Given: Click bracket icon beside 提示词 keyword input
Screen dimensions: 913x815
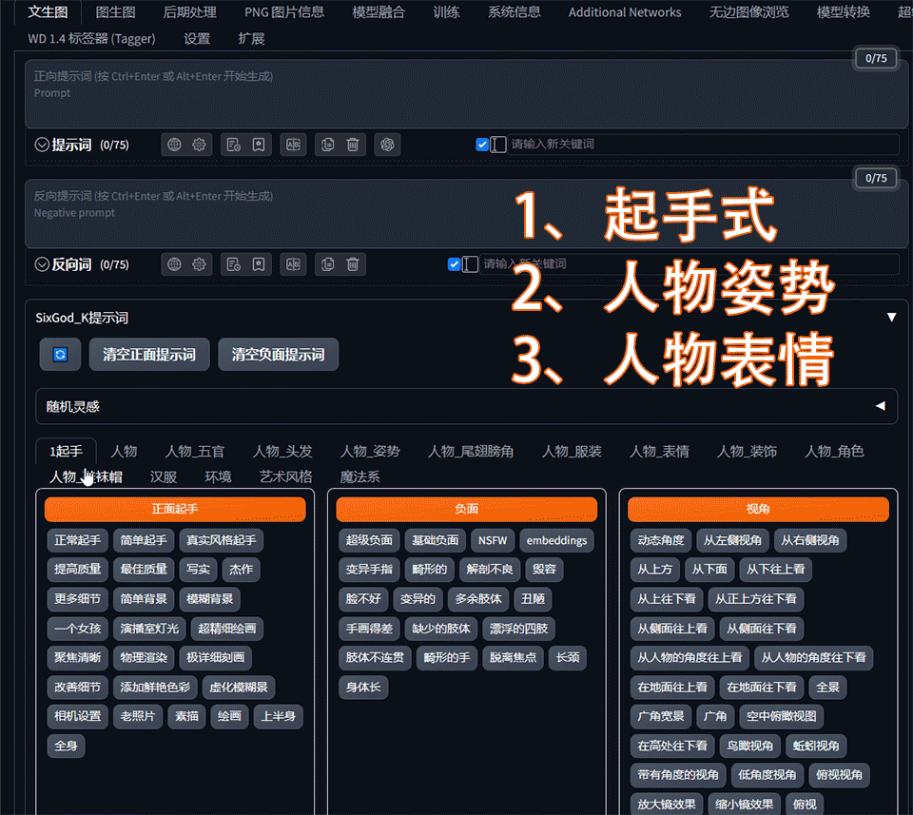Looking at the screenshot, I should click(x=498, y=145).
